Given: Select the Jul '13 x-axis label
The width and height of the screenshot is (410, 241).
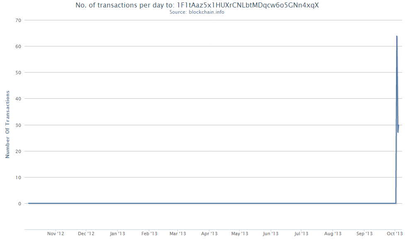Looking at the screenshot, I should pos(301,234).
